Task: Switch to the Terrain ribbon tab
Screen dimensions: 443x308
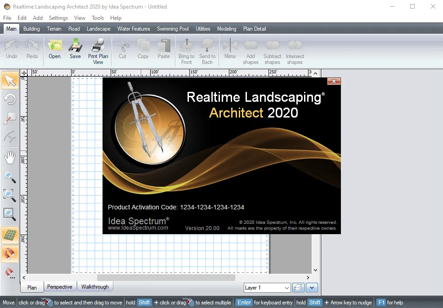Action: pos(54,28)
